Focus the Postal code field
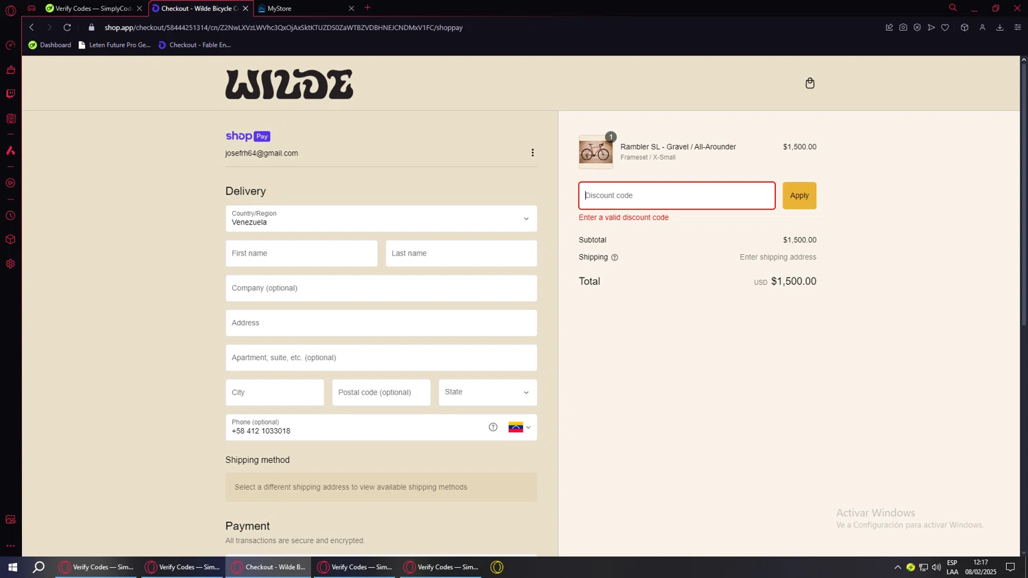1028x578 pixels. (381, 392)
